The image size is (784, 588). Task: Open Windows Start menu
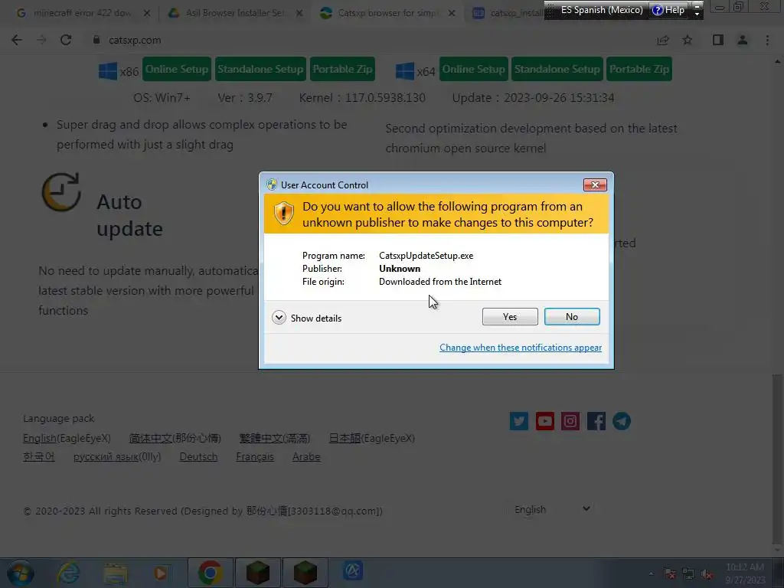20,573
